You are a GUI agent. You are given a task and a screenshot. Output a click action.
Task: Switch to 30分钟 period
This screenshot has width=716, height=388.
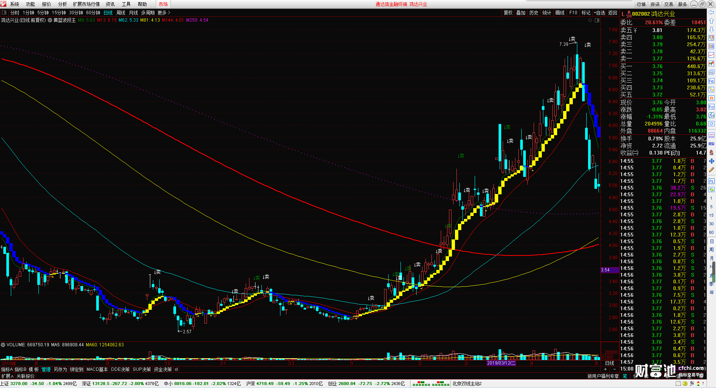tap(76, 13)
